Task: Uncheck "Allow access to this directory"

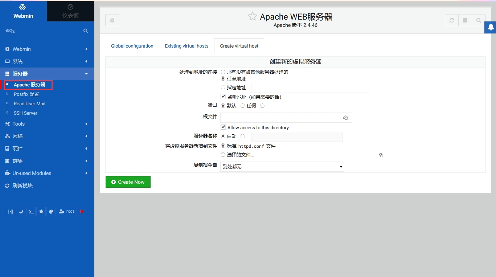Action: click(223, 127)
